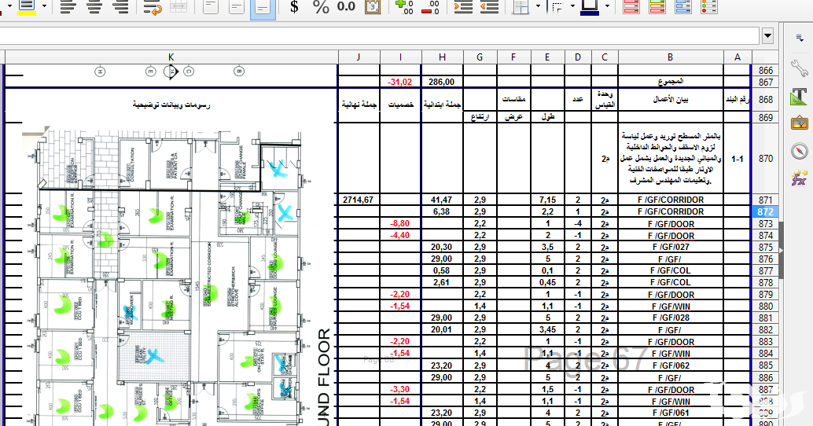Open the sidebar Navigator compass icon
813x426 pixels.
800,151
